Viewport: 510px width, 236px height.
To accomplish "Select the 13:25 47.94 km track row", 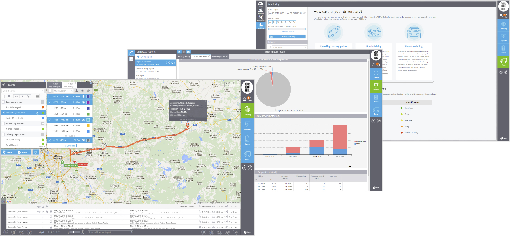I will [x=70, y=114].
